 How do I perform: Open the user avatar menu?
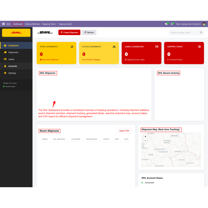tap(204, 24)
